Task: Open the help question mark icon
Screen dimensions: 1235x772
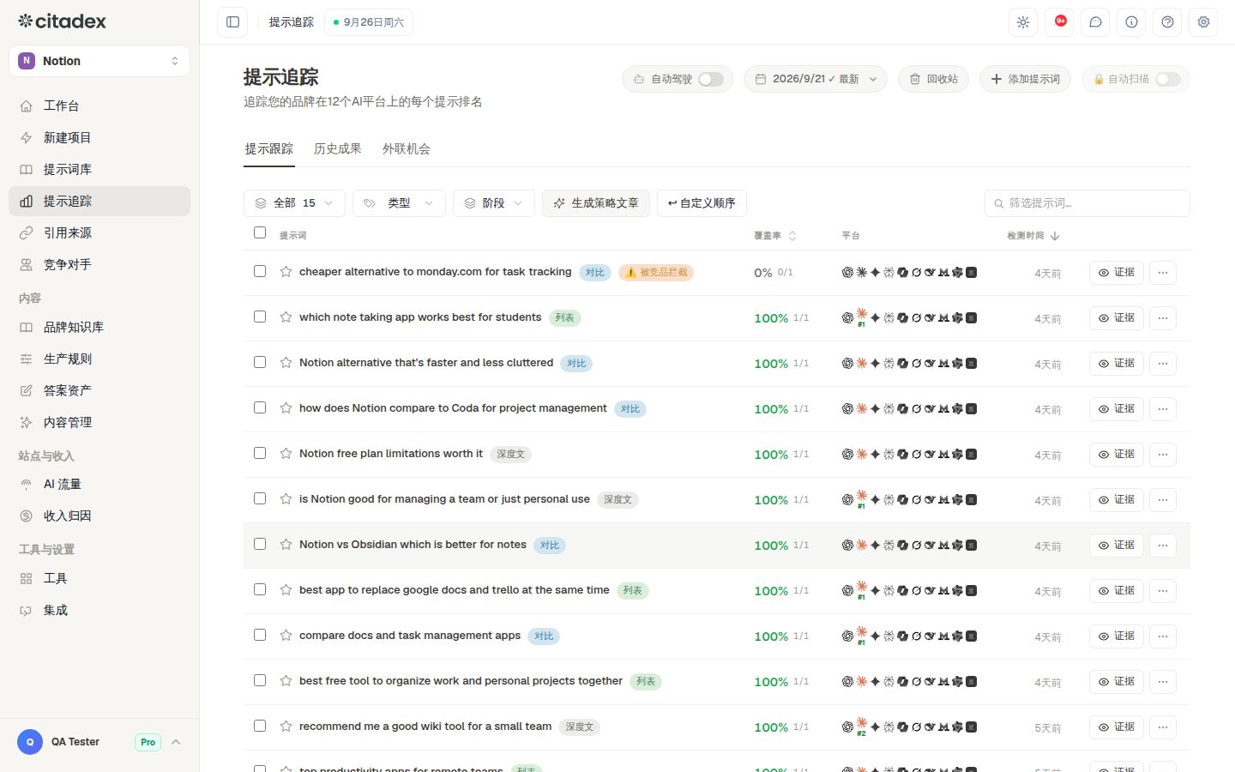Action: point(1167,22)
